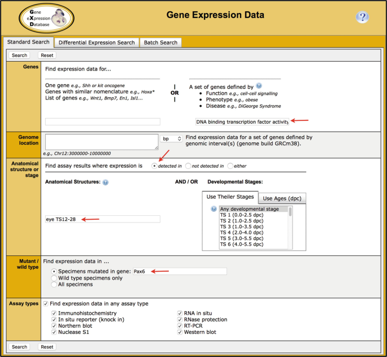387x357 pixels.
Task: Open the Batch Search tab
Action: tap(160, 42)
